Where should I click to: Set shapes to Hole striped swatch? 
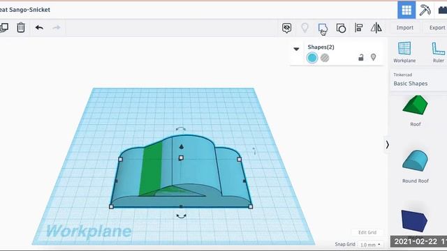click(x=325, y=58)
